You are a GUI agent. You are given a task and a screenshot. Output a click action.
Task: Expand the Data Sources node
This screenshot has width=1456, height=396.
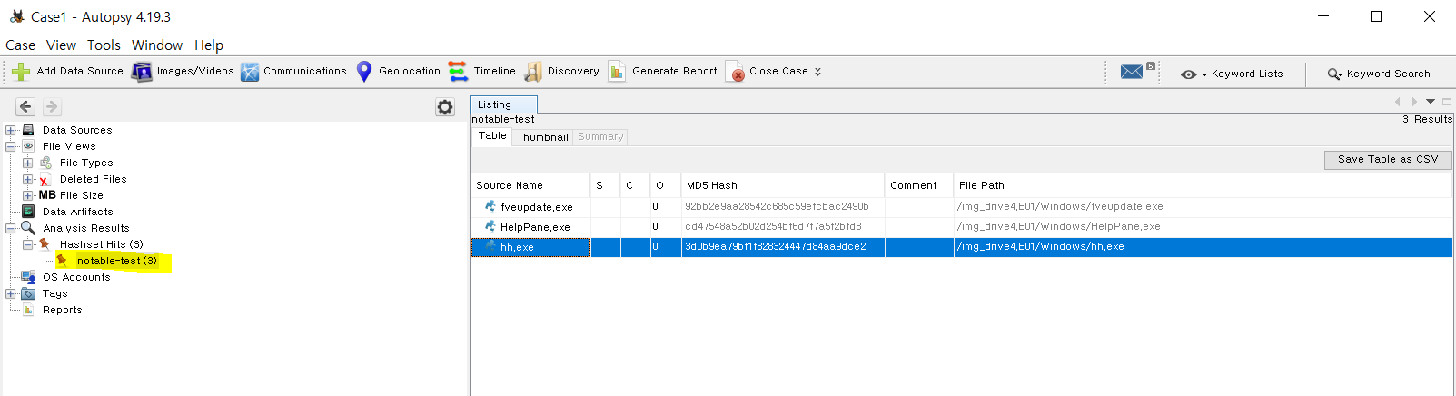pos(11,130)
